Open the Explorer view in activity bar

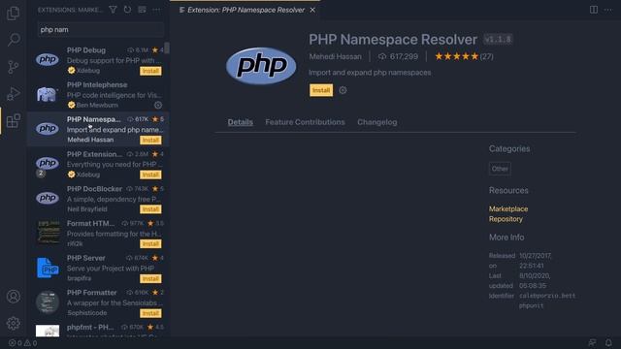coord(13,13)
